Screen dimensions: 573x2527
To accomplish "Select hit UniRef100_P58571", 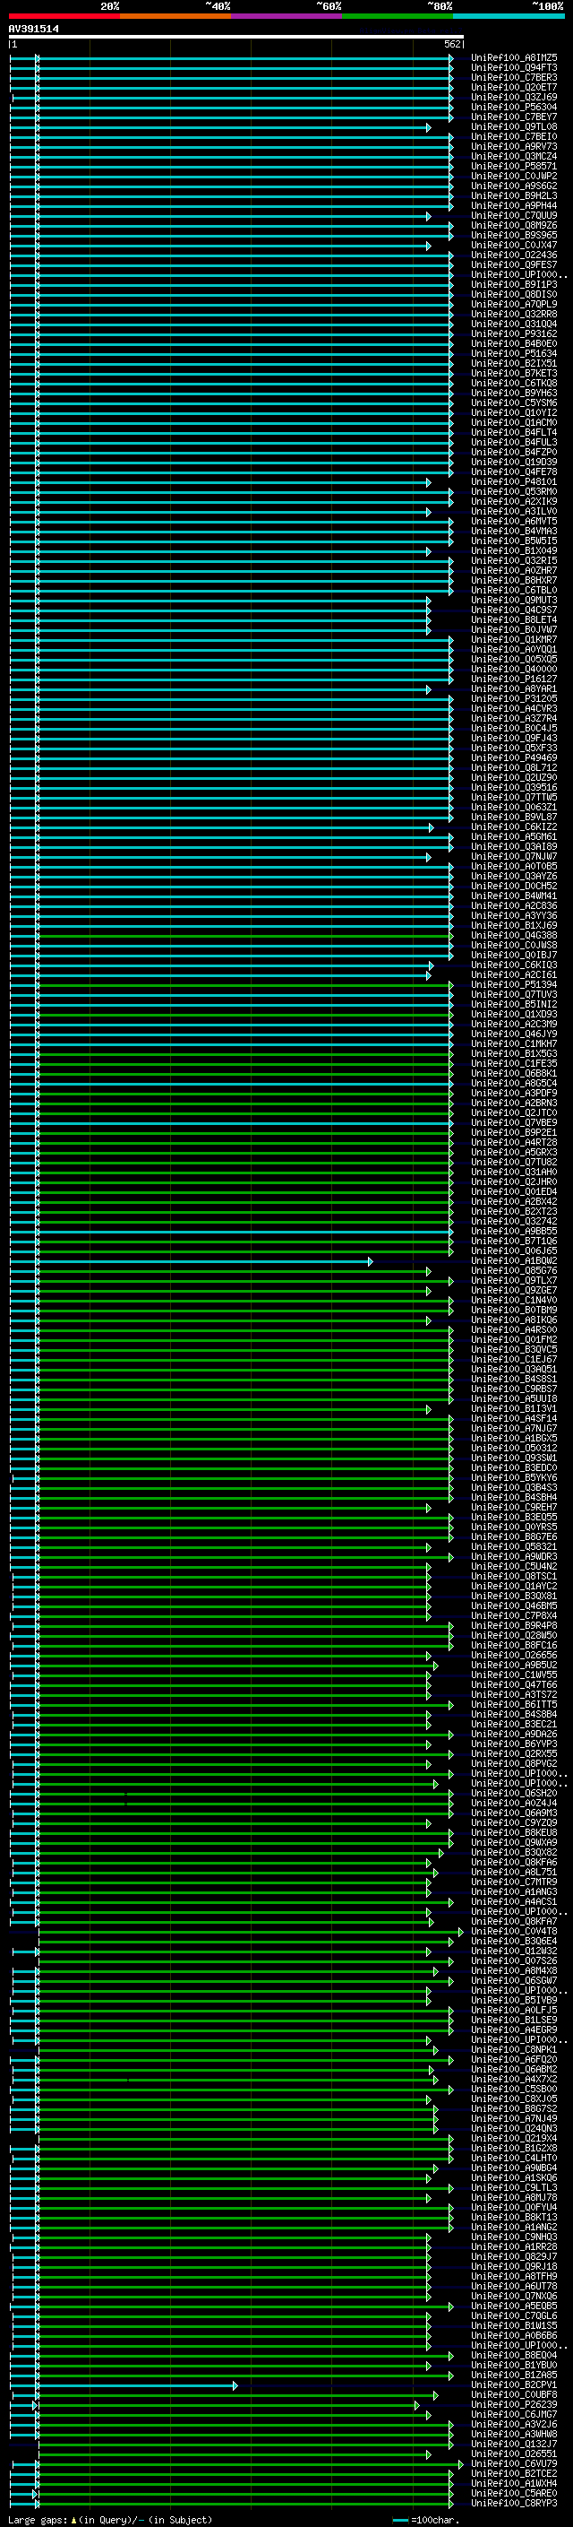I will (514, 166).
